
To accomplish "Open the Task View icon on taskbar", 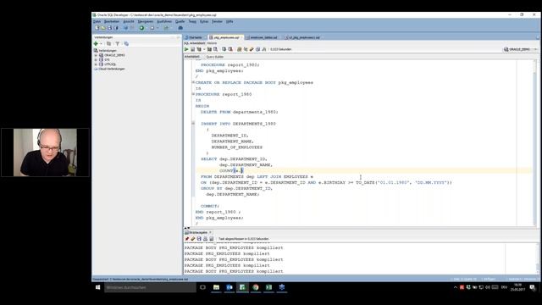I will 203,287.
